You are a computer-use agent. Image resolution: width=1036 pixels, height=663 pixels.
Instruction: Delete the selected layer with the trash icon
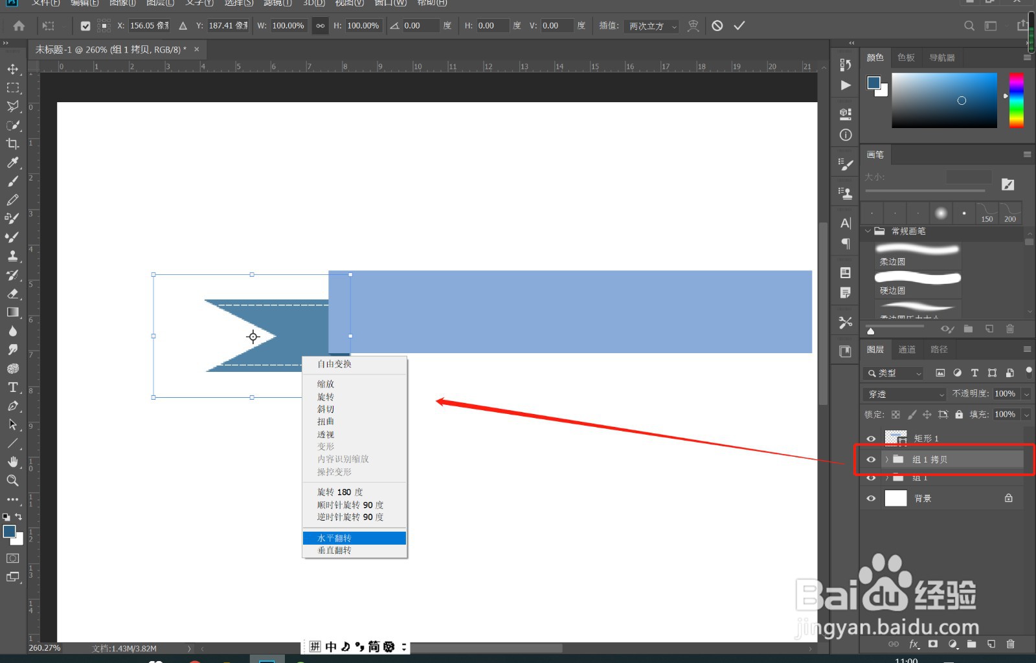coord(1011,644)
